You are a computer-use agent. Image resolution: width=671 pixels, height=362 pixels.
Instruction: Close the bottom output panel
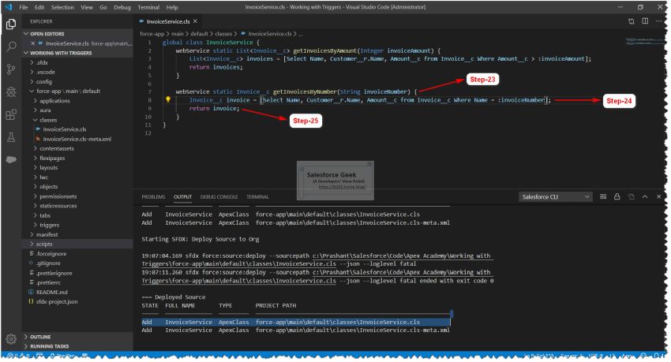pos(658,196)
